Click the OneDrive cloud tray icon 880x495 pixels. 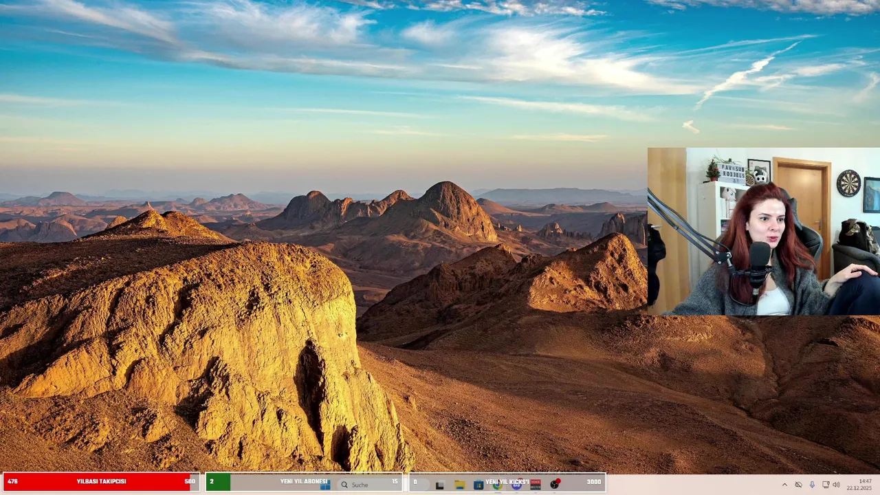798,485
